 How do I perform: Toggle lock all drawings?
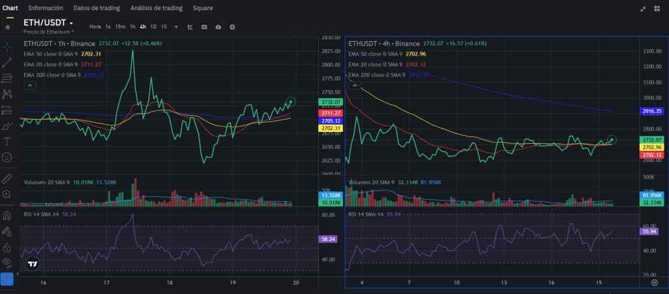tap(7, 248)
